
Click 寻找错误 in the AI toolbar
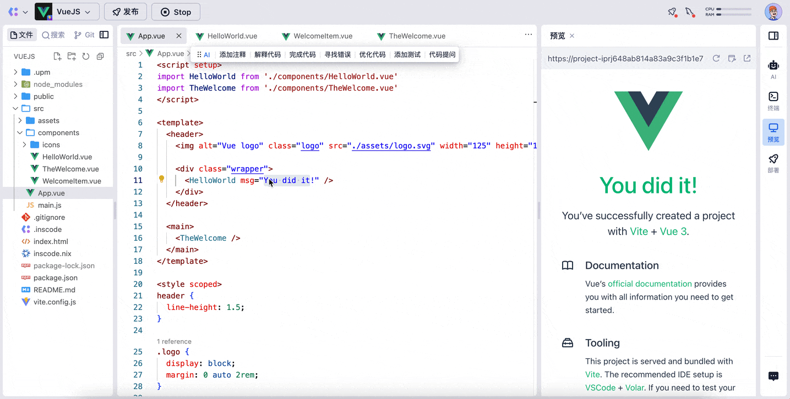[x=337, y=54]
